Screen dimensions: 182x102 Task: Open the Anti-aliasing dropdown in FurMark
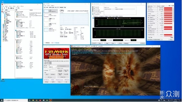[53, 71]
